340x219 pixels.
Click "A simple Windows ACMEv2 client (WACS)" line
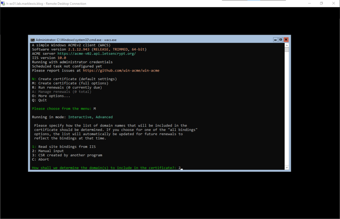pyautogui.click(x=71, y=45)
